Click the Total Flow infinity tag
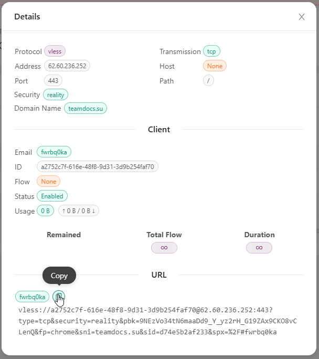 click(x=164, y=248)
